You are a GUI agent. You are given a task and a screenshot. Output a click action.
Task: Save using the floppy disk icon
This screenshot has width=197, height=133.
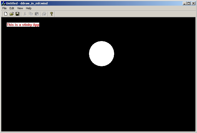click(17, 14)
